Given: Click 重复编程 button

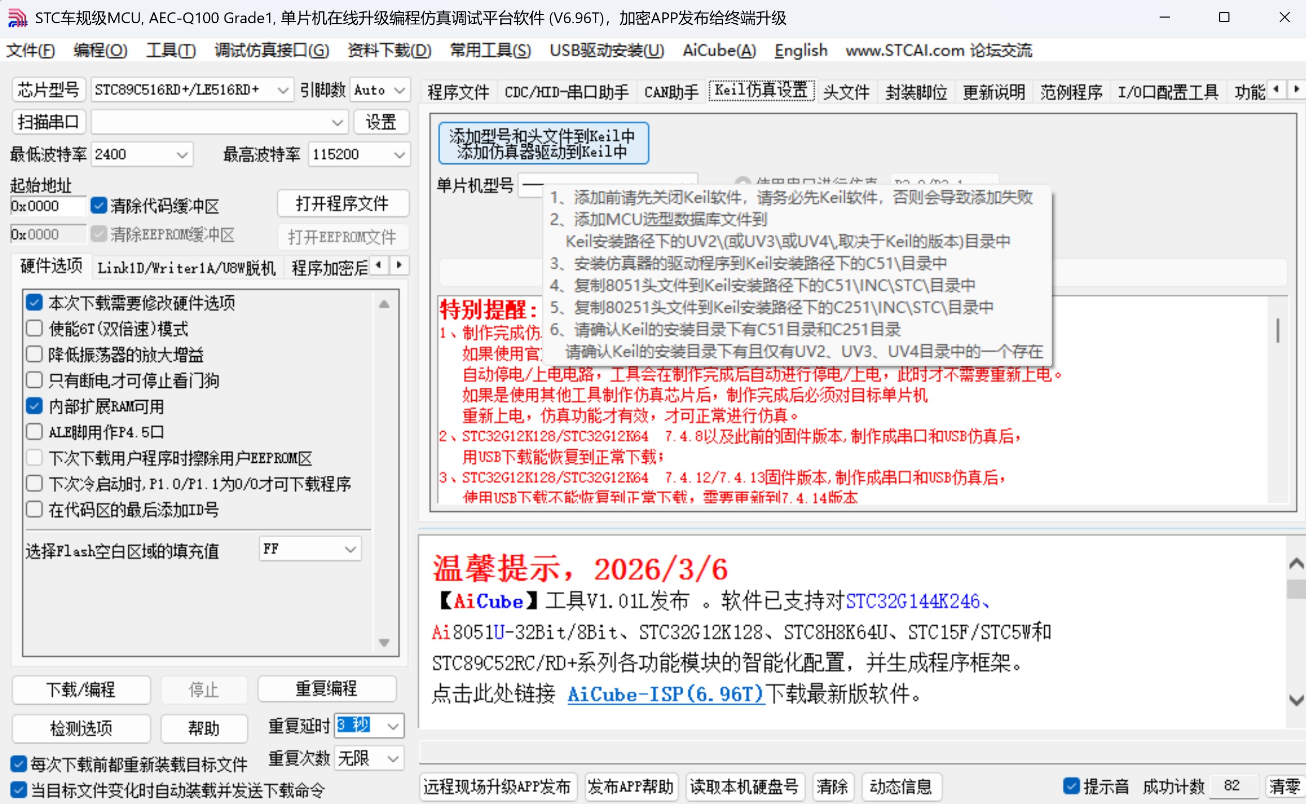Looking at the screenshot, I should (327, 689).
